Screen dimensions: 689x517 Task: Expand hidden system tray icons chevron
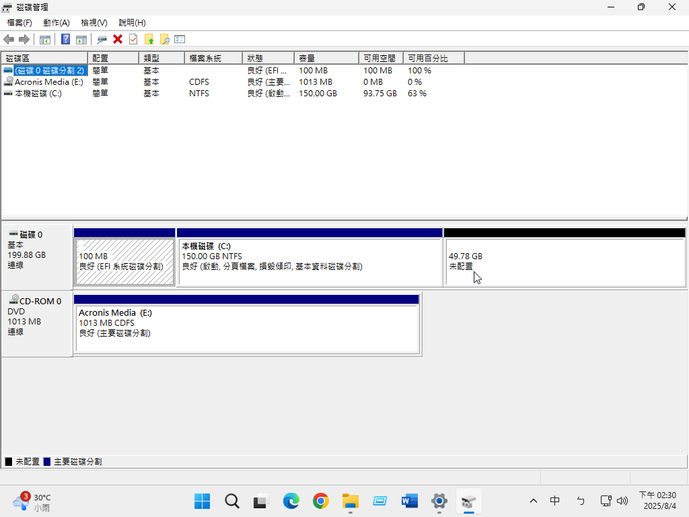point(534,501)
